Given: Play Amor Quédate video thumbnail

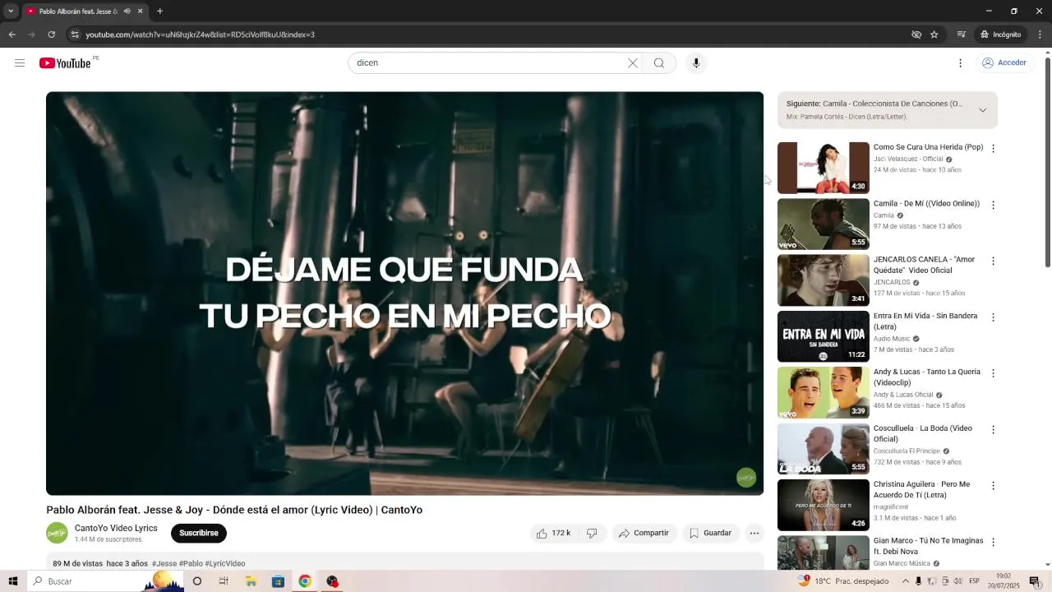Looking at the screenshot, I should [x=824, y=280].
